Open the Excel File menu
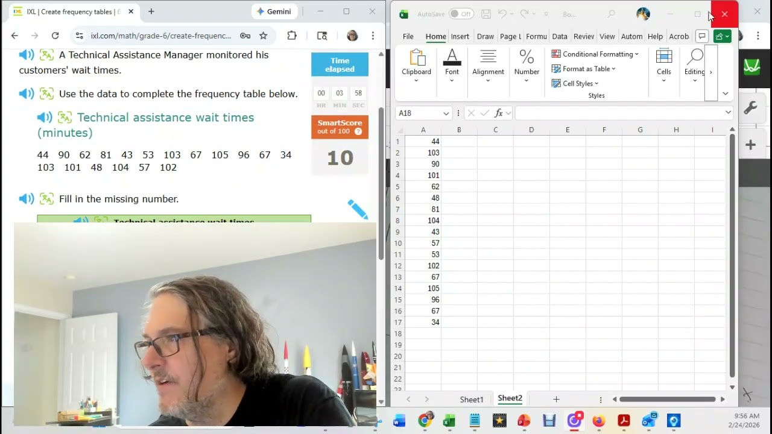This screenshot has width=772, height=434. (408, 36)
